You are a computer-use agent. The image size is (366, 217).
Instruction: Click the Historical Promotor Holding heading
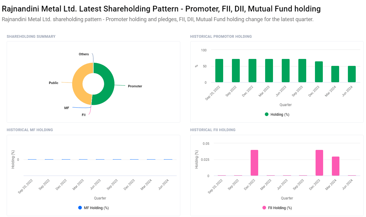[221, 37]
